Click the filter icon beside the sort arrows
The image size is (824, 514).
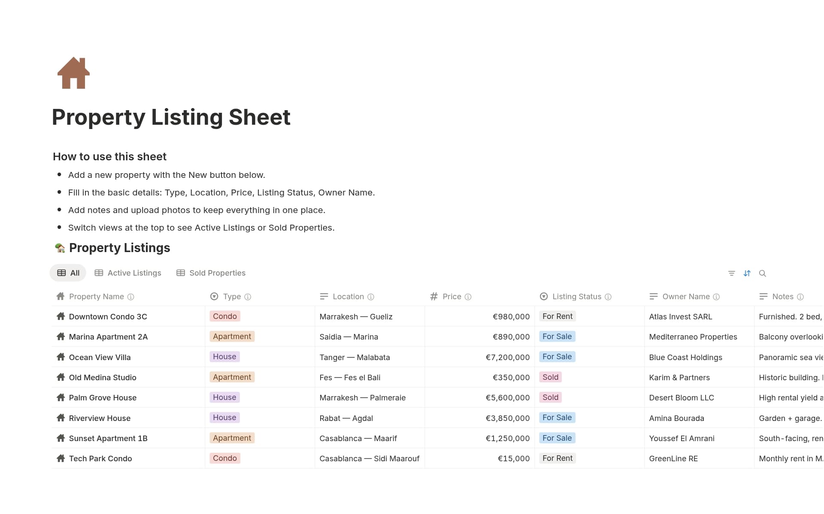(x=732, y=273)
